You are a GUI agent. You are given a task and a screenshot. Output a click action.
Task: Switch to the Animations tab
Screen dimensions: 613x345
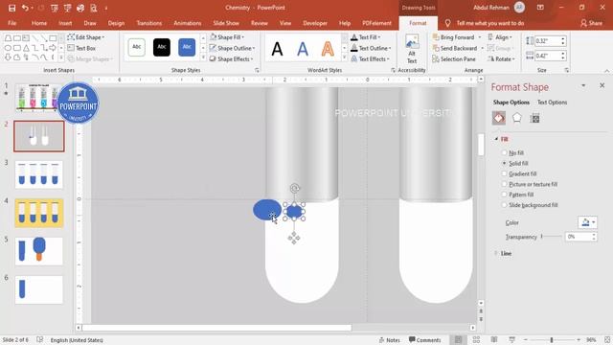pos(188,23)
